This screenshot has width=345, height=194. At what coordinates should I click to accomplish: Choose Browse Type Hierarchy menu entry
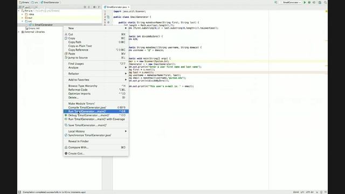(96, 86)
